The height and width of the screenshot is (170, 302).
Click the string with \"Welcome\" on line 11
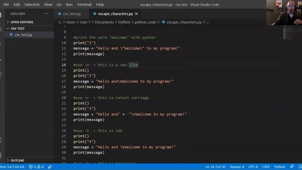click(x=138, y=48)
